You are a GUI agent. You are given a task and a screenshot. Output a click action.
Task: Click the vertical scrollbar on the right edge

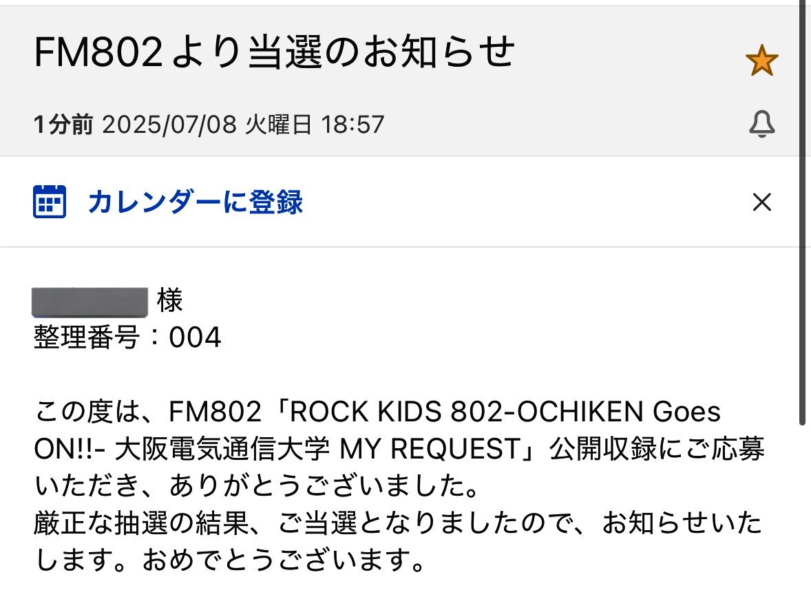[x=802, y=212]
